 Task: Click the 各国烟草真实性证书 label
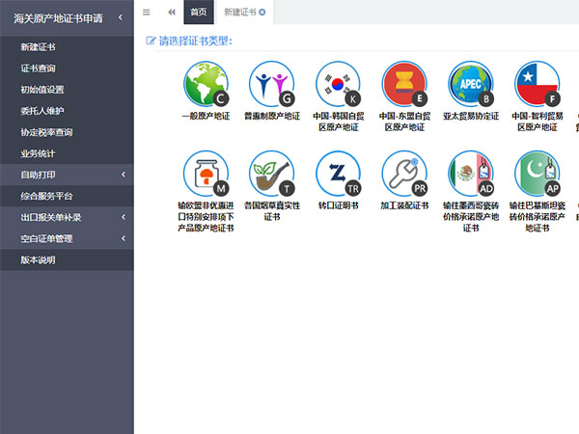[272, 211]
